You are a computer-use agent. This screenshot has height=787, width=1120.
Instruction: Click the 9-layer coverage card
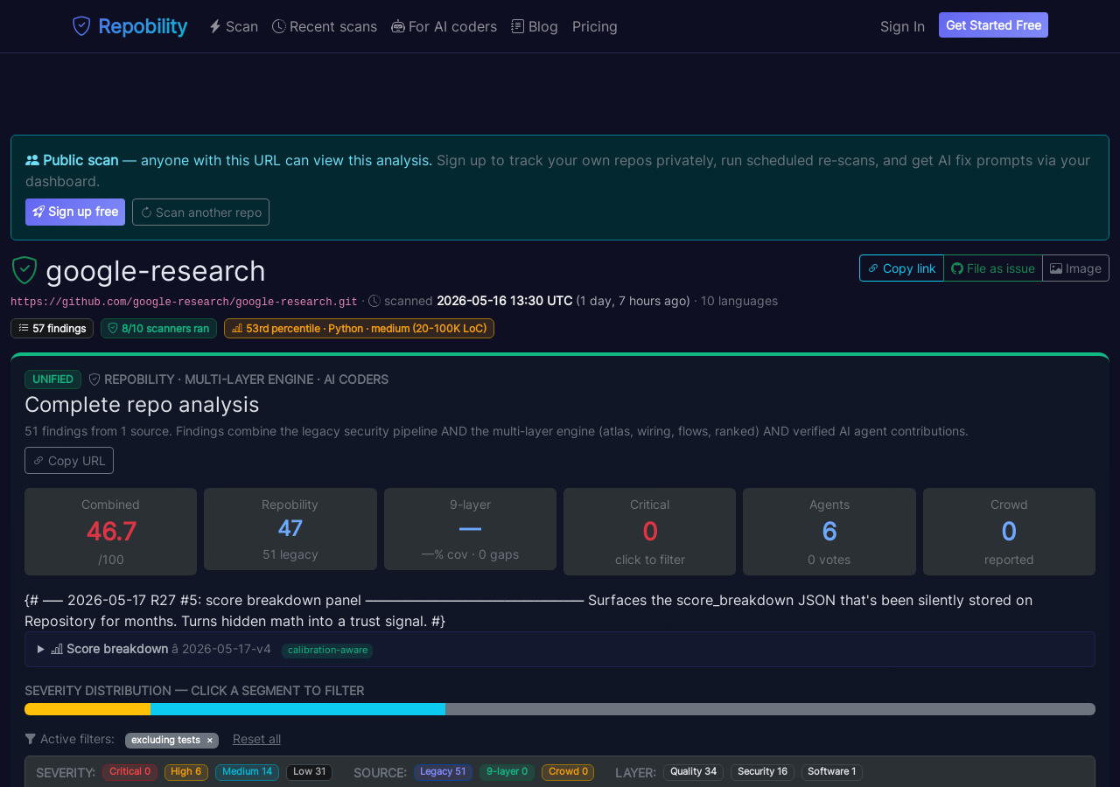click(470, 529)
